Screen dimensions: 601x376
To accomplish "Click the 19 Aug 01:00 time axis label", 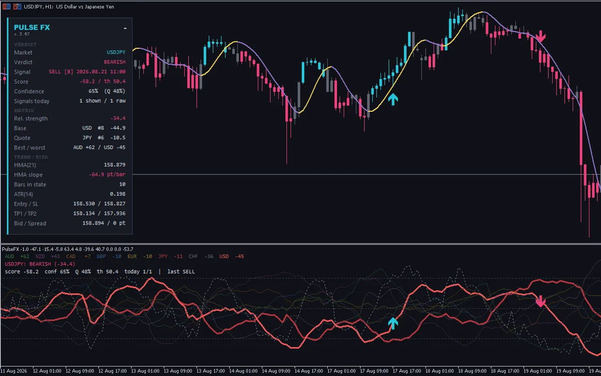I will coord(538,371).
